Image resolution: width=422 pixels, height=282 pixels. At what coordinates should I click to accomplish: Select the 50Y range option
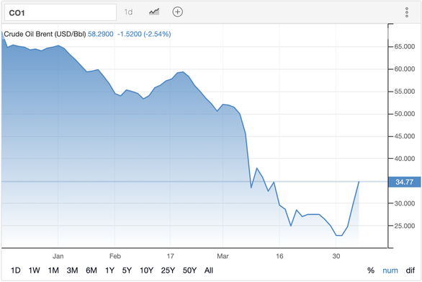(189, 270)
